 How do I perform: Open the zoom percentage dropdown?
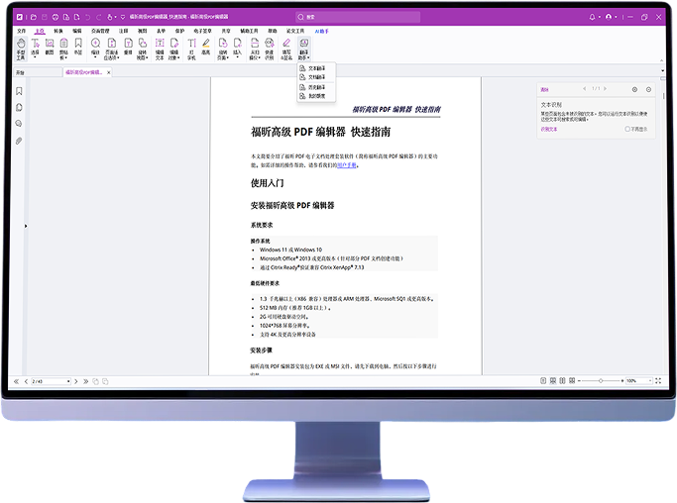(x=650, y=381)
